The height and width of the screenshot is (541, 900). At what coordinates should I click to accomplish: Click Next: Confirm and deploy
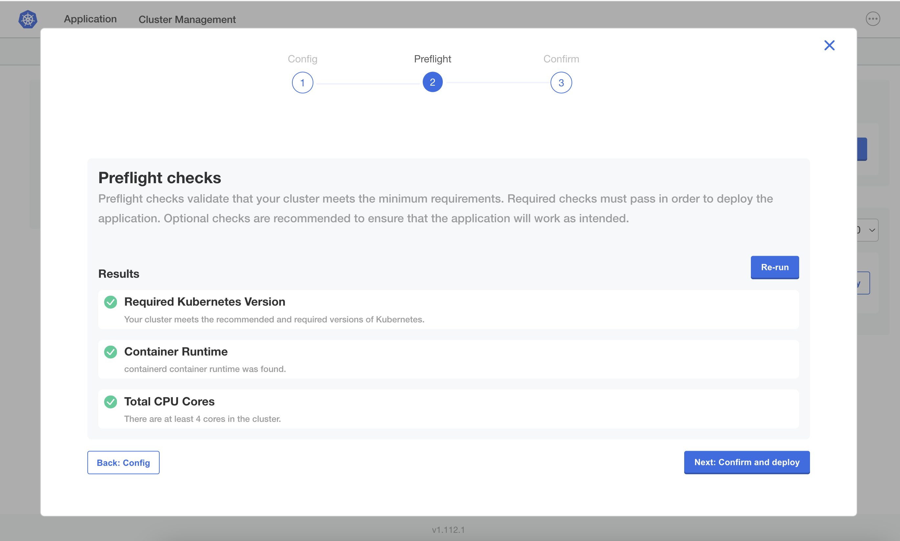pos(747,462)
